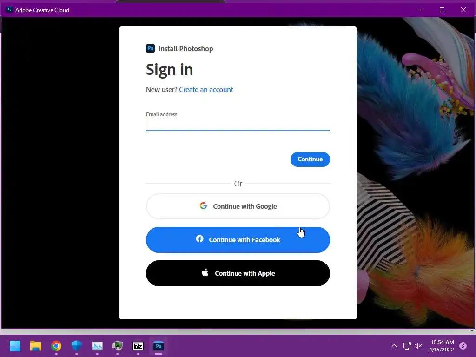Image resolution: width=476 pixels, height=357 pixels.
Task: Open File Explorer from the taskbar
Action: pos(35,346)
